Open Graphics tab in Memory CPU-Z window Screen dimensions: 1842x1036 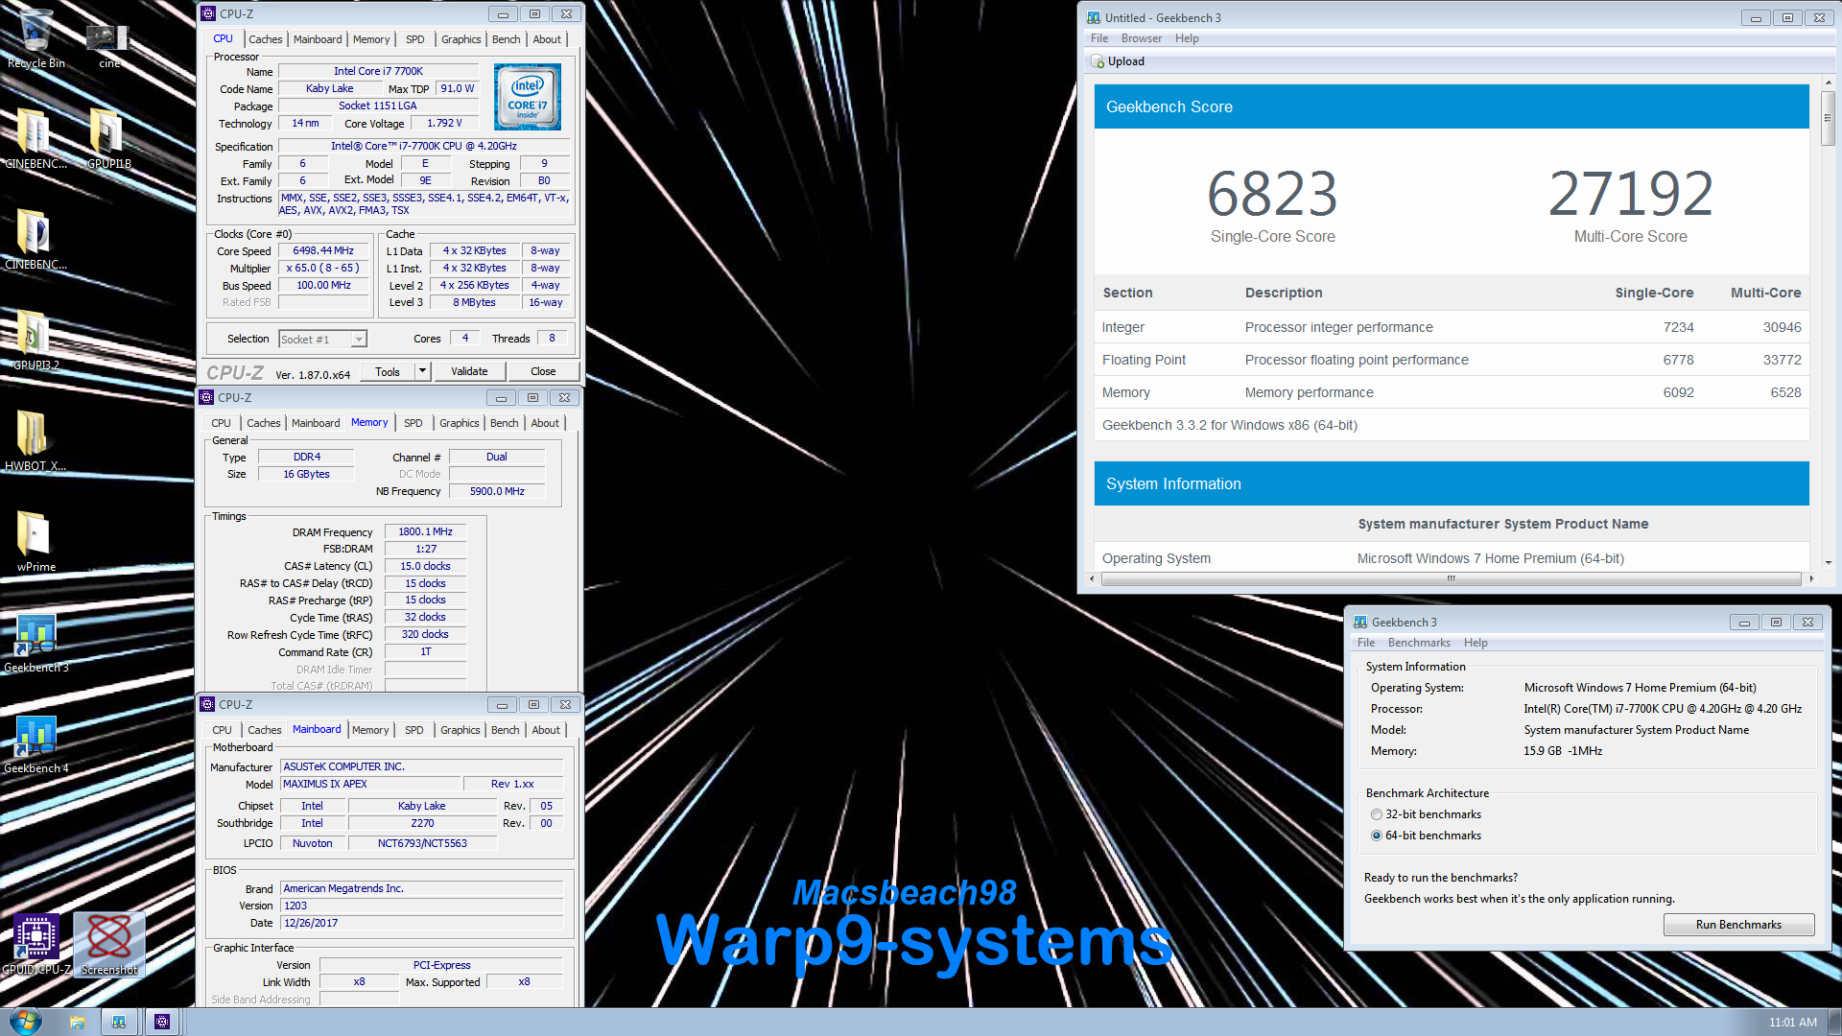coord(459,423)
